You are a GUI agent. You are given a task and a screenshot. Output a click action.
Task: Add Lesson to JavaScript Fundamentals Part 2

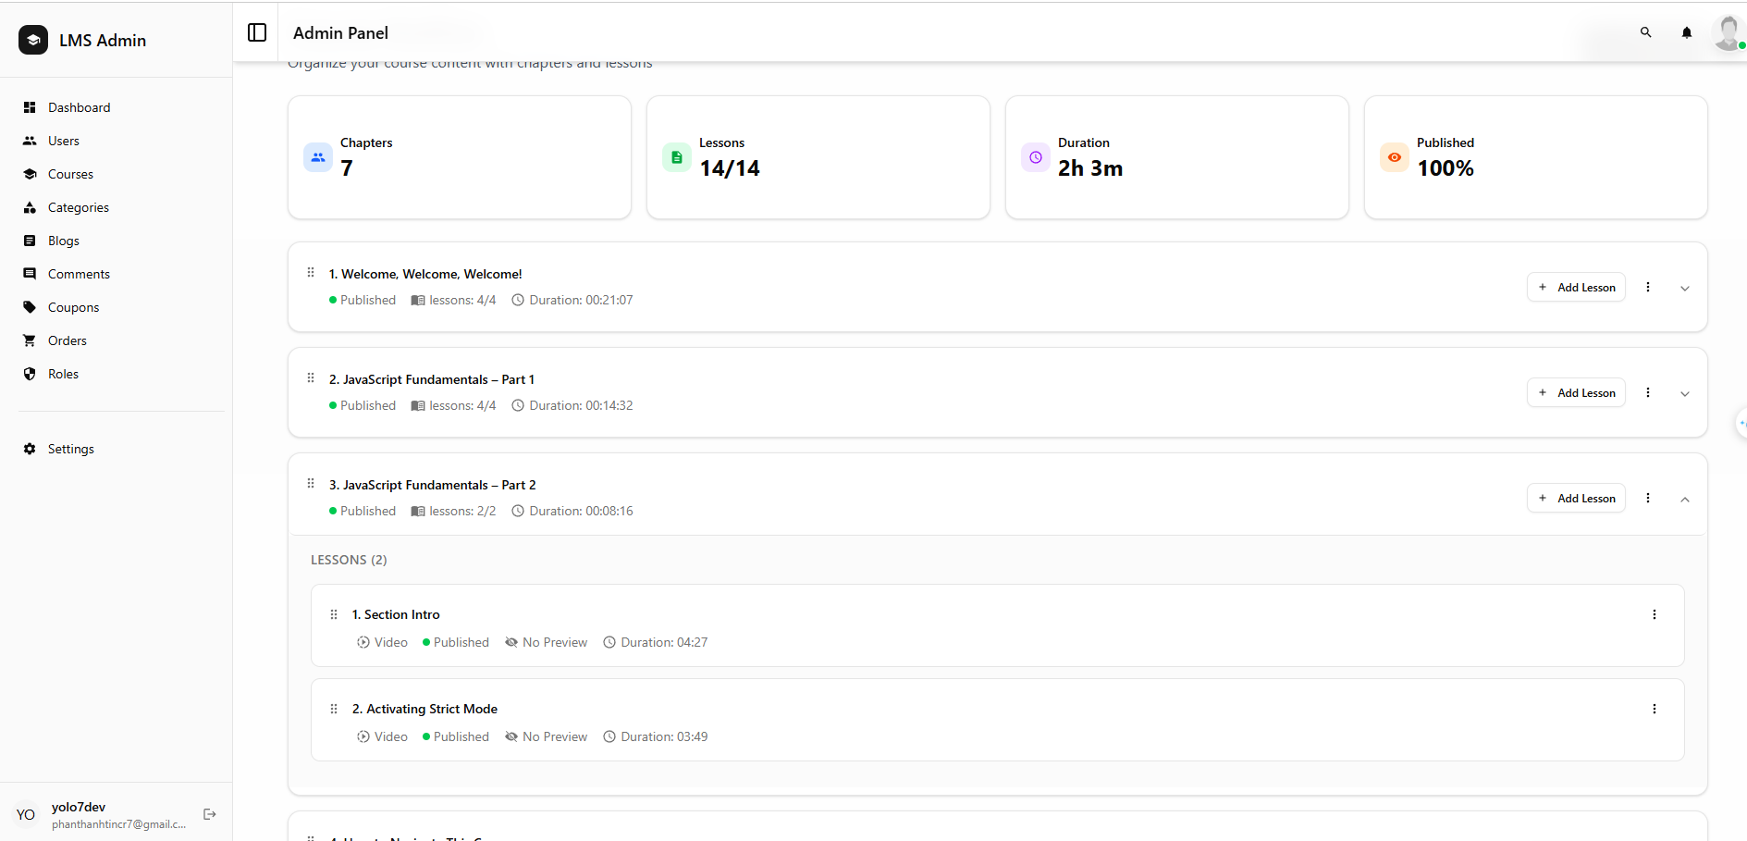point(1575,499)
